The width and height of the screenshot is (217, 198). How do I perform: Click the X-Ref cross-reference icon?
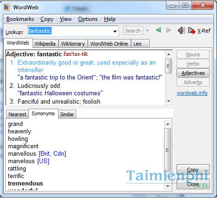tap(191, 31)
